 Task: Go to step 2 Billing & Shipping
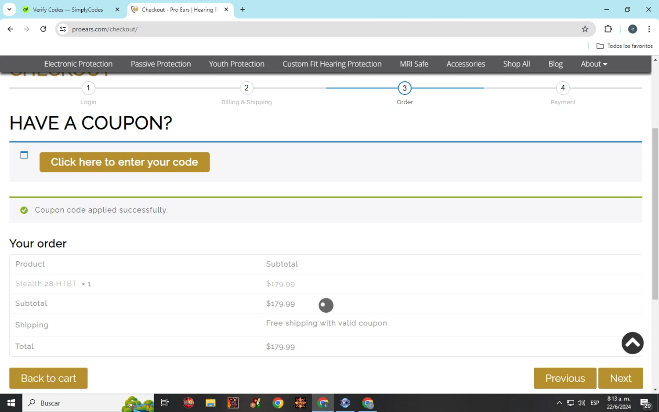[x=246, y=88]
